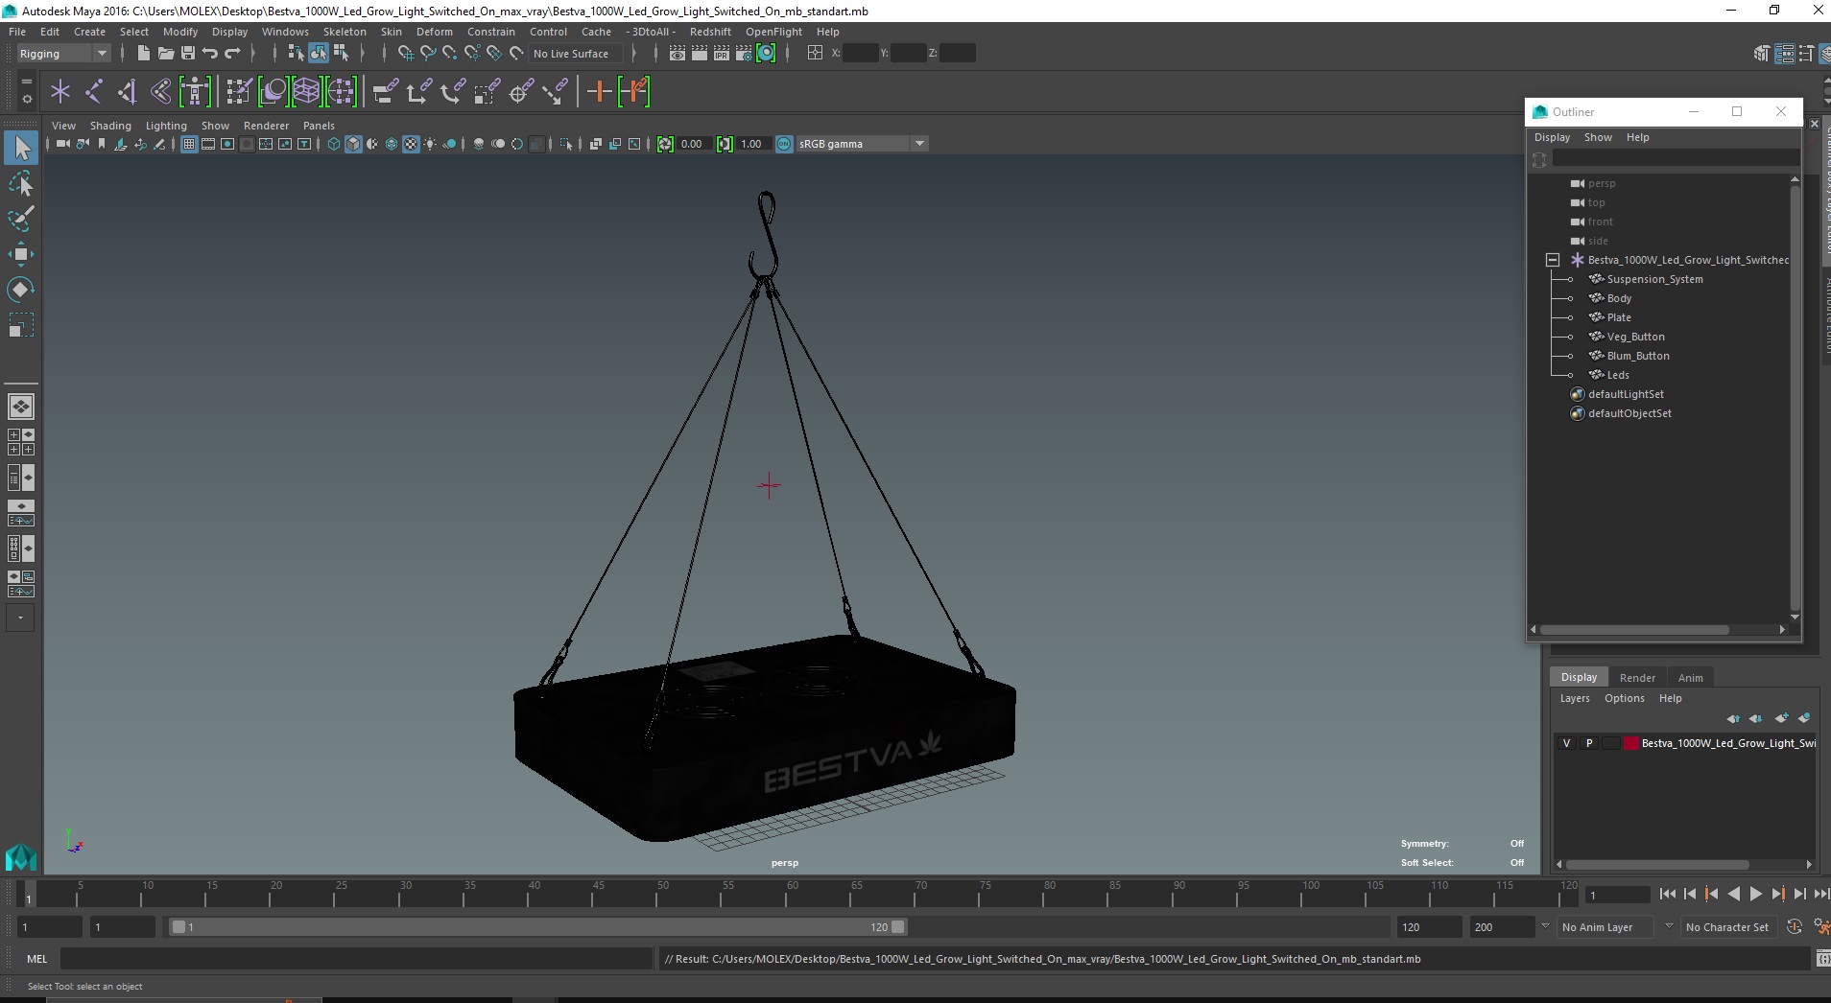Select Suspension_System in Outliner
The image size is (1831, 1003).
pos(1654,279)
